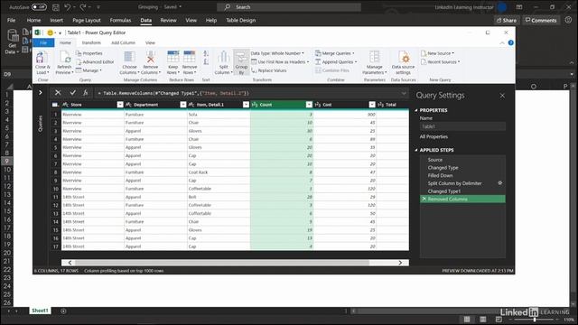Click Get Data icon in Excel ribbon
The image size is (578, 325).
(x=13, y=36)
